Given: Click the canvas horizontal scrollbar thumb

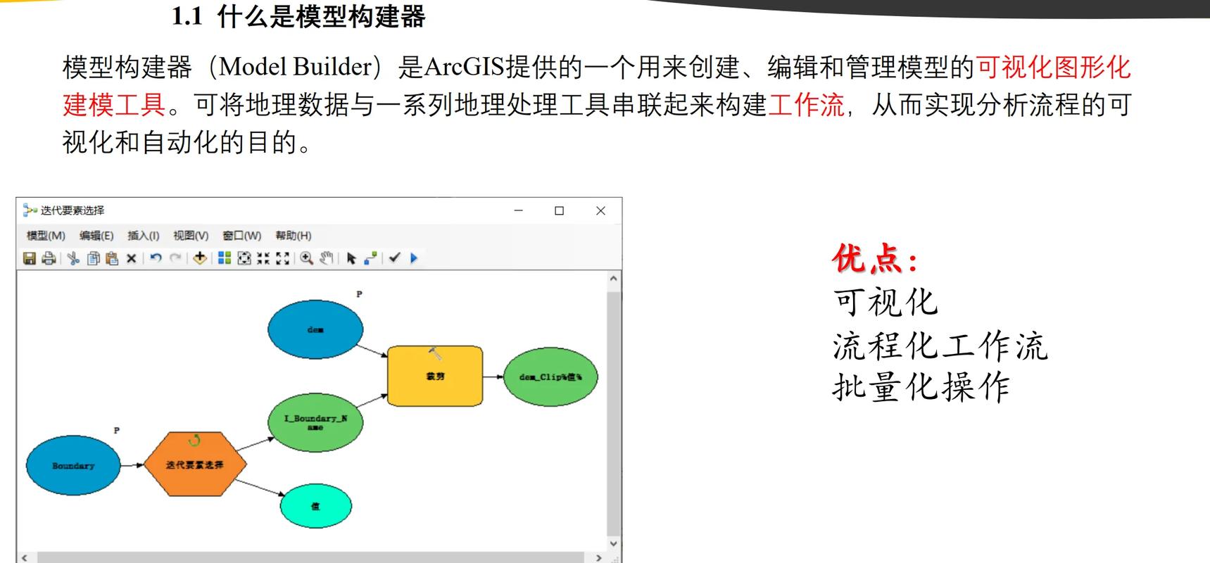Looking at the screenshot, I should [x=310, y=557].
